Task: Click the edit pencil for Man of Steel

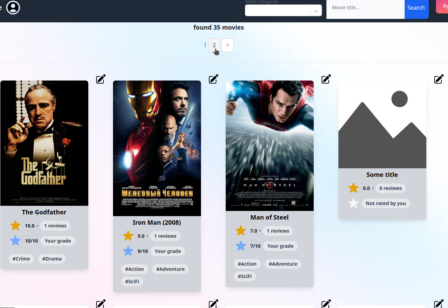Action: click(x=326, y=79)
